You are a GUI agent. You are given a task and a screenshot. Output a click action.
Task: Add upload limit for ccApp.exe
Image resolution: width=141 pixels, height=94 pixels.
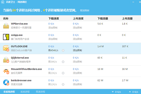tap(77, 39)
